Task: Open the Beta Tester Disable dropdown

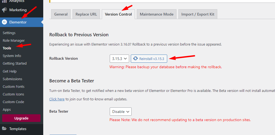Action: [x=121, y=112]
